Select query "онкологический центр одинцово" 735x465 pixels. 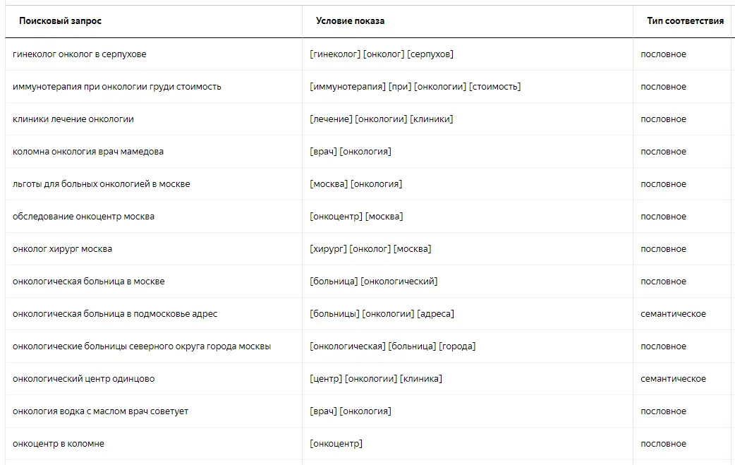(x=83, y=379)
